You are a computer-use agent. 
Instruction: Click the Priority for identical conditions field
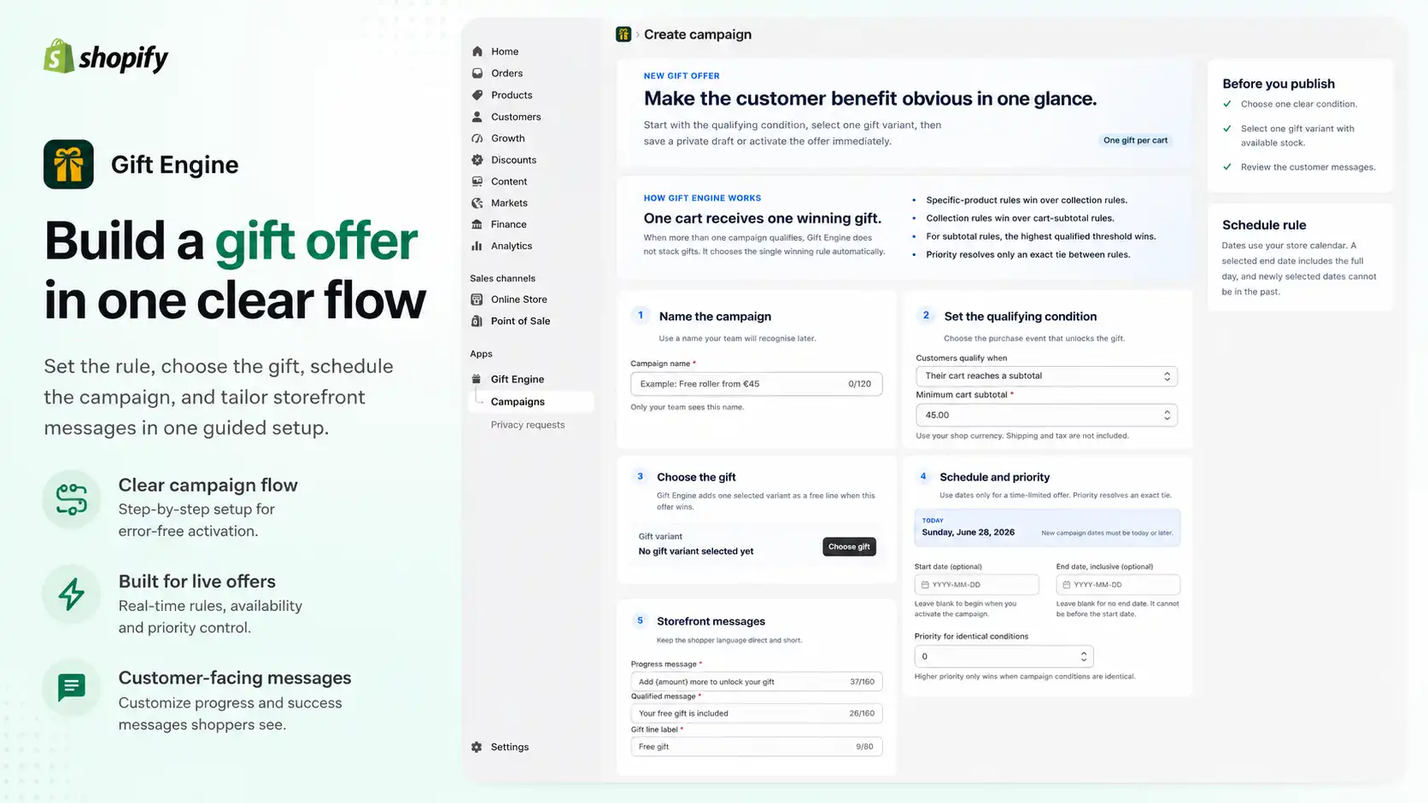pyautogui.click(x=1004, y=656)
